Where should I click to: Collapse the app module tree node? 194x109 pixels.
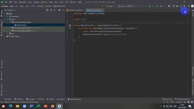(x=5, y=14)
